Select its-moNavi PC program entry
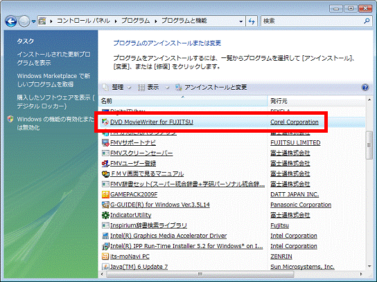Screen dimensions: 377x282 tap(130, 256)
